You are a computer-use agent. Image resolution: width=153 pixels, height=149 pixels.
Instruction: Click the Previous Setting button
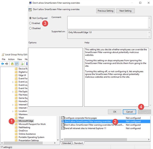(105, 11)
